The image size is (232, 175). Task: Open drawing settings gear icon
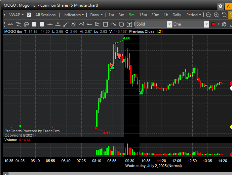(x=224, y=24)
